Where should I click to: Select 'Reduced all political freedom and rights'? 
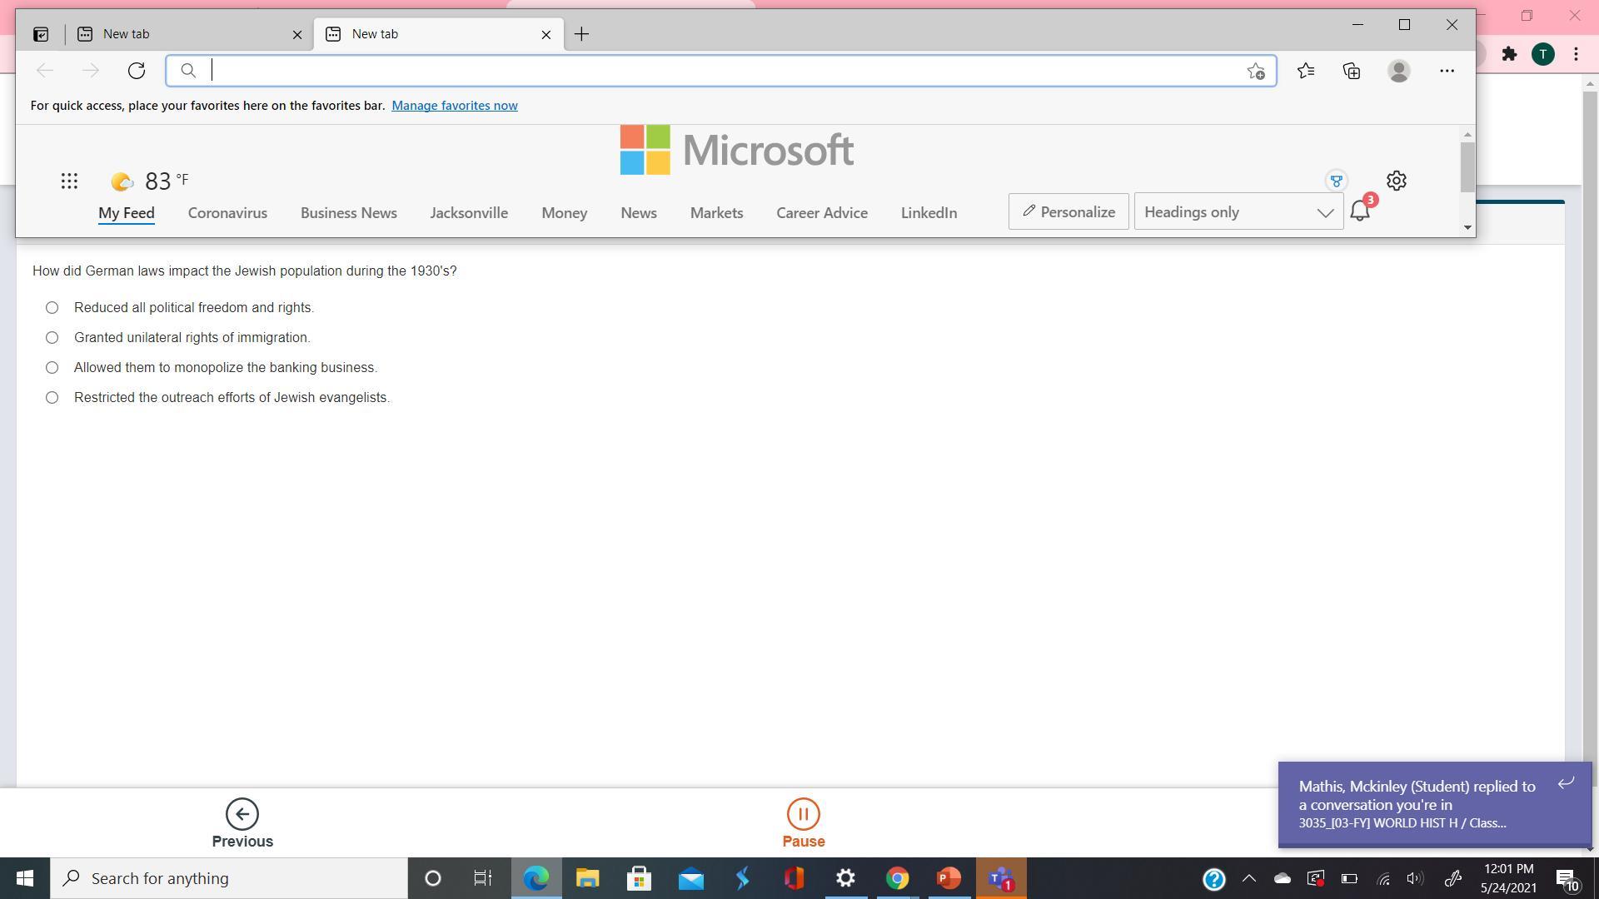[52, 308]
